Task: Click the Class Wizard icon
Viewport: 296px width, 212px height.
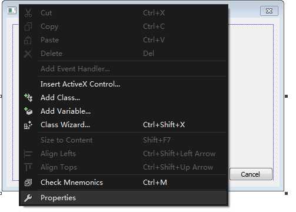Action: (28, 125)
